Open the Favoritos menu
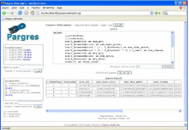Screen dimensions: 189x130 pyautogui.click(x=36, y=8)
